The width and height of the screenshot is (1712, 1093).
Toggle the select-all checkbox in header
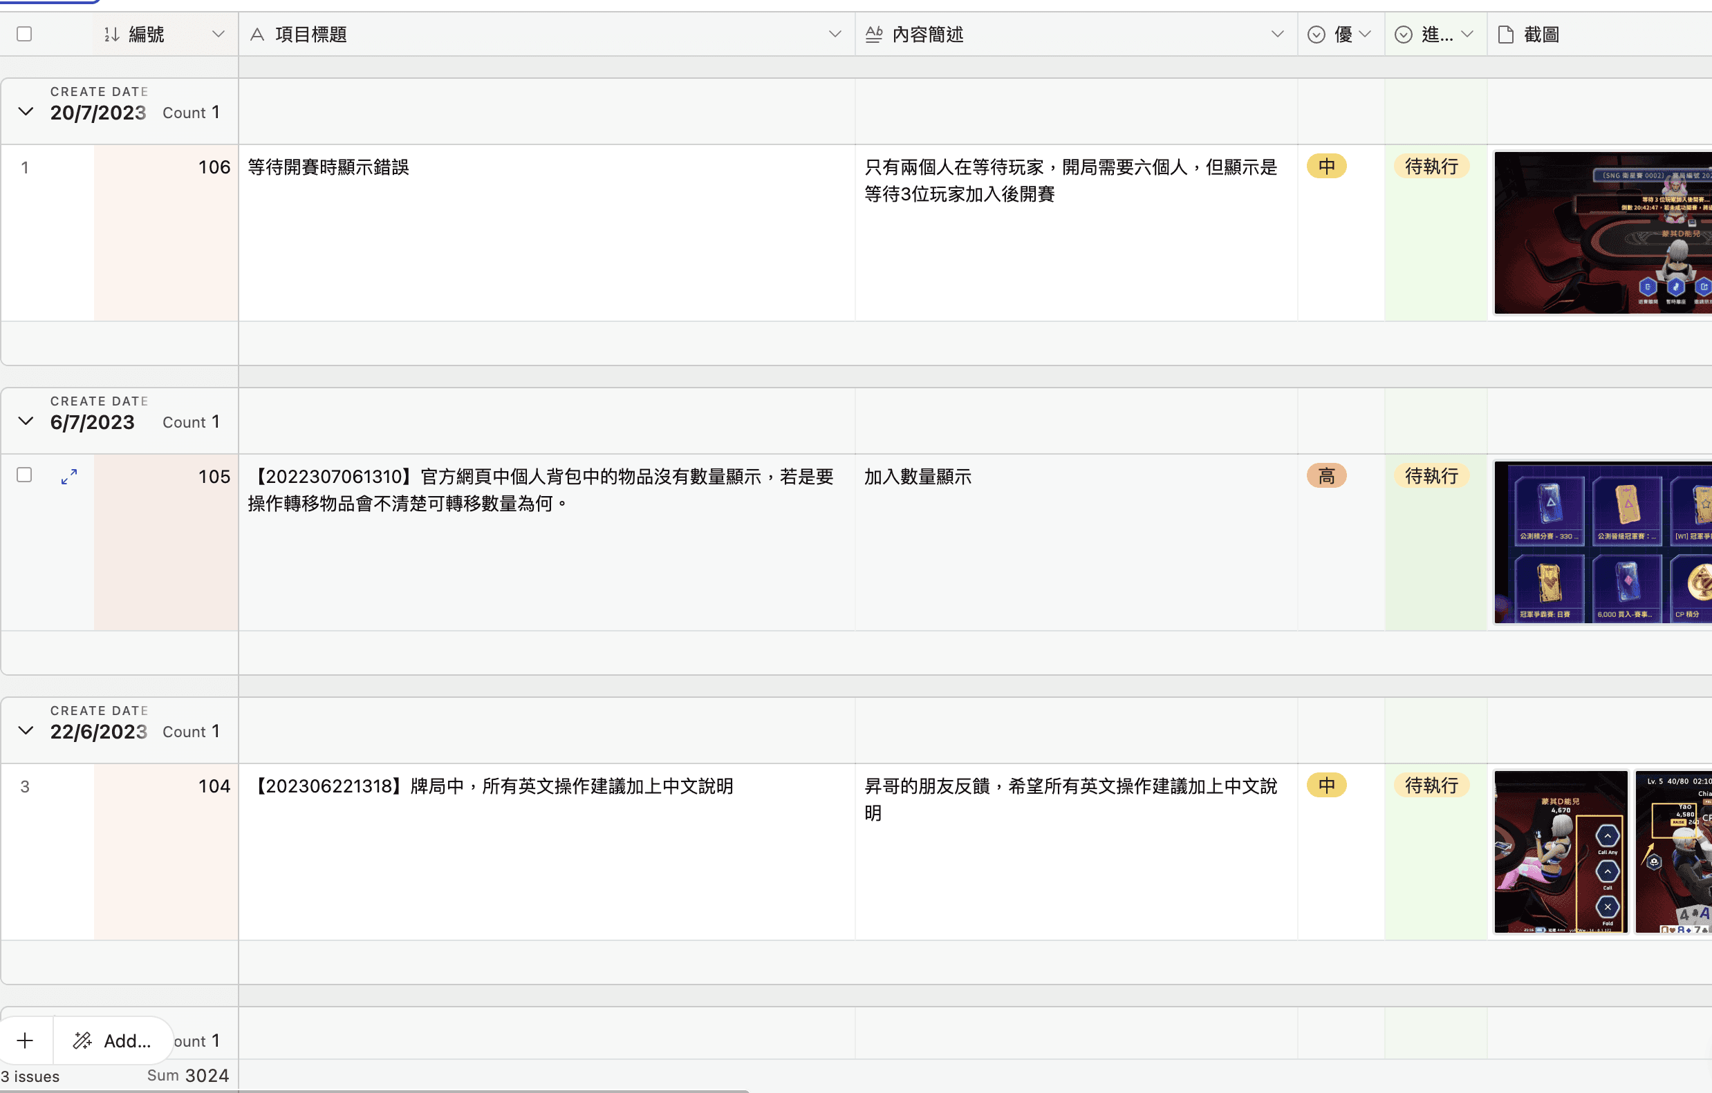pos(24,34)
